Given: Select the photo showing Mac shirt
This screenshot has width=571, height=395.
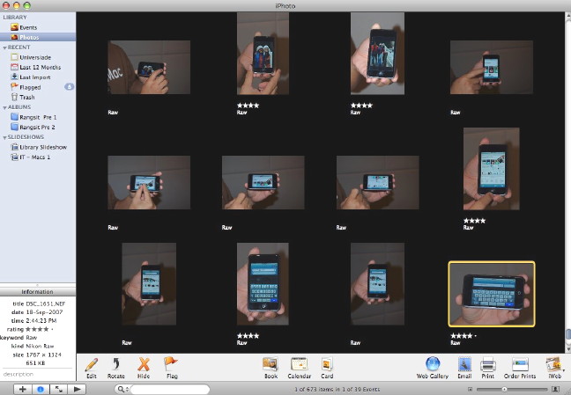Looking at the screenshot, I should click(x=149, y=67).
